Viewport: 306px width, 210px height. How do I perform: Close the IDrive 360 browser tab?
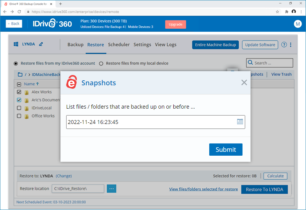[51, 4]
